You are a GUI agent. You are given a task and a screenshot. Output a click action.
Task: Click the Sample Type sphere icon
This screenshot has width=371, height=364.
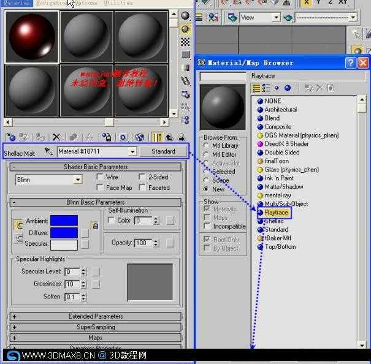click(185, 16)
